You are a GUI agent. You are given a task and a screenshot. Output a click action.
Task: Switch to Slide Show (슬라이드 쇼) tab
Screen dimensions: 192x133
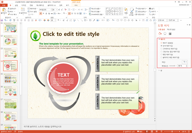(52, 5)
